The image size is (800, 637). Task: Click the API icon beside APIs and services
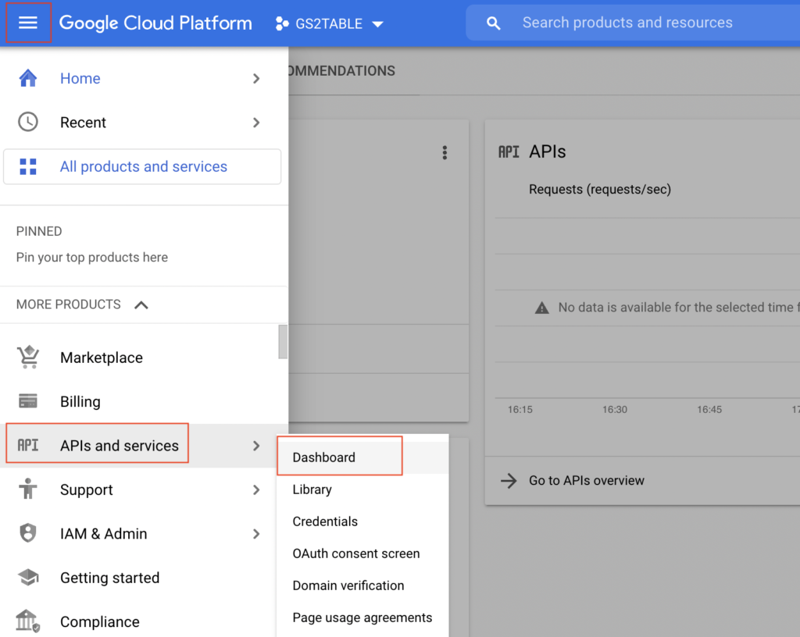coord(28,446)
